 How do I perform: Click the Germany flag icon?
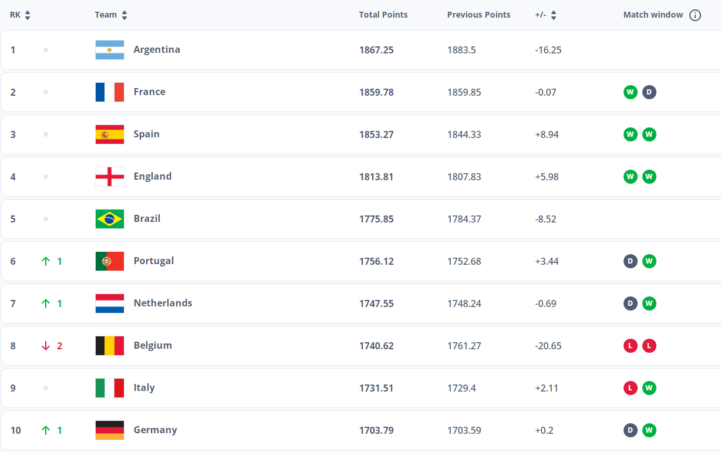(x=110, y=430)
